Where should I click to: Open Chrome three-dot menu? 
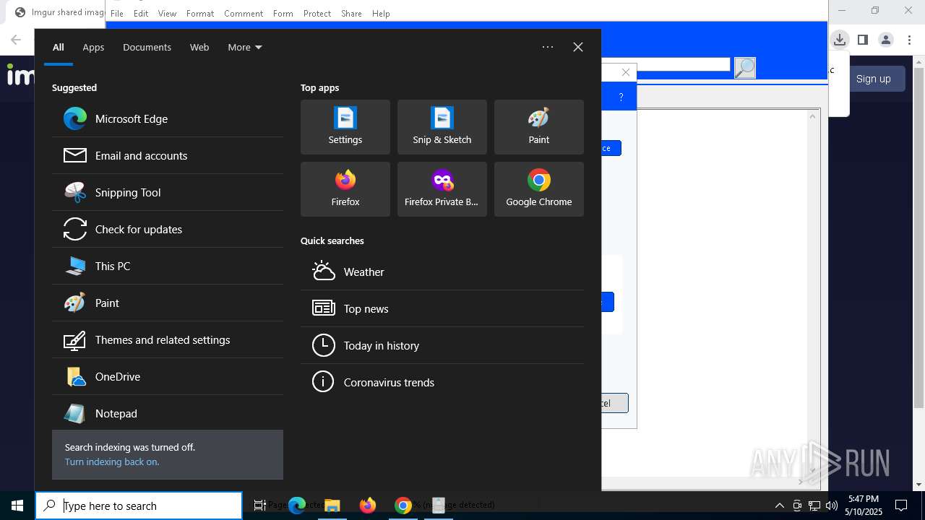(x=909, y=40)
